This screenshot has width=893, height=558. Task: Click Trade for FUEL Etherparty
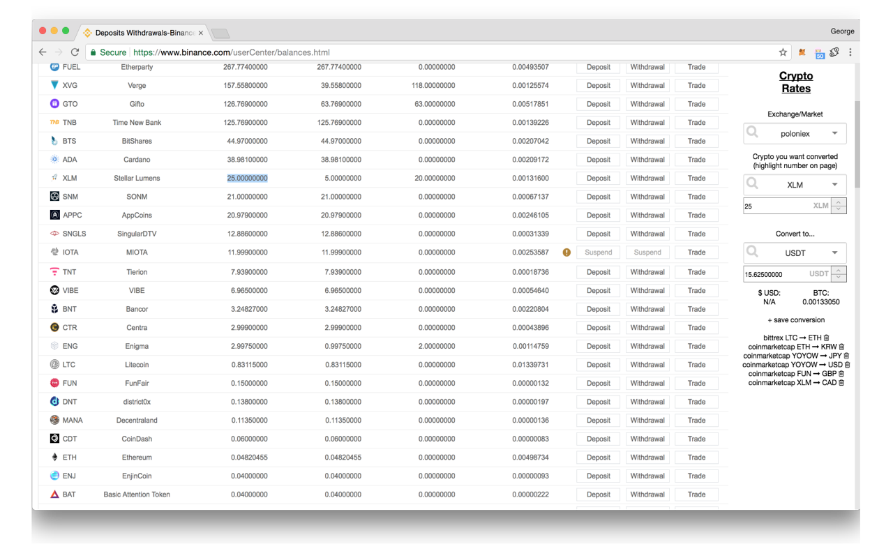(x=696, y=67)
